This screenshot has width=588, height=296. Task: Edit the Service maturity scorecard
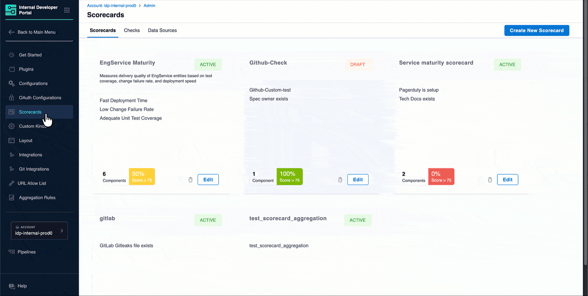[507, 180]
